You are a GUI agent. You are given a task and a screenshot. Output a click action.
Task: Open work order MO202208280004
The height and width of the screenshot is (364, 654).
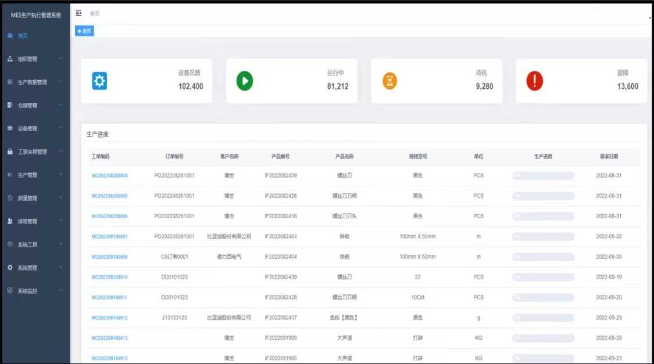(110, 176)
